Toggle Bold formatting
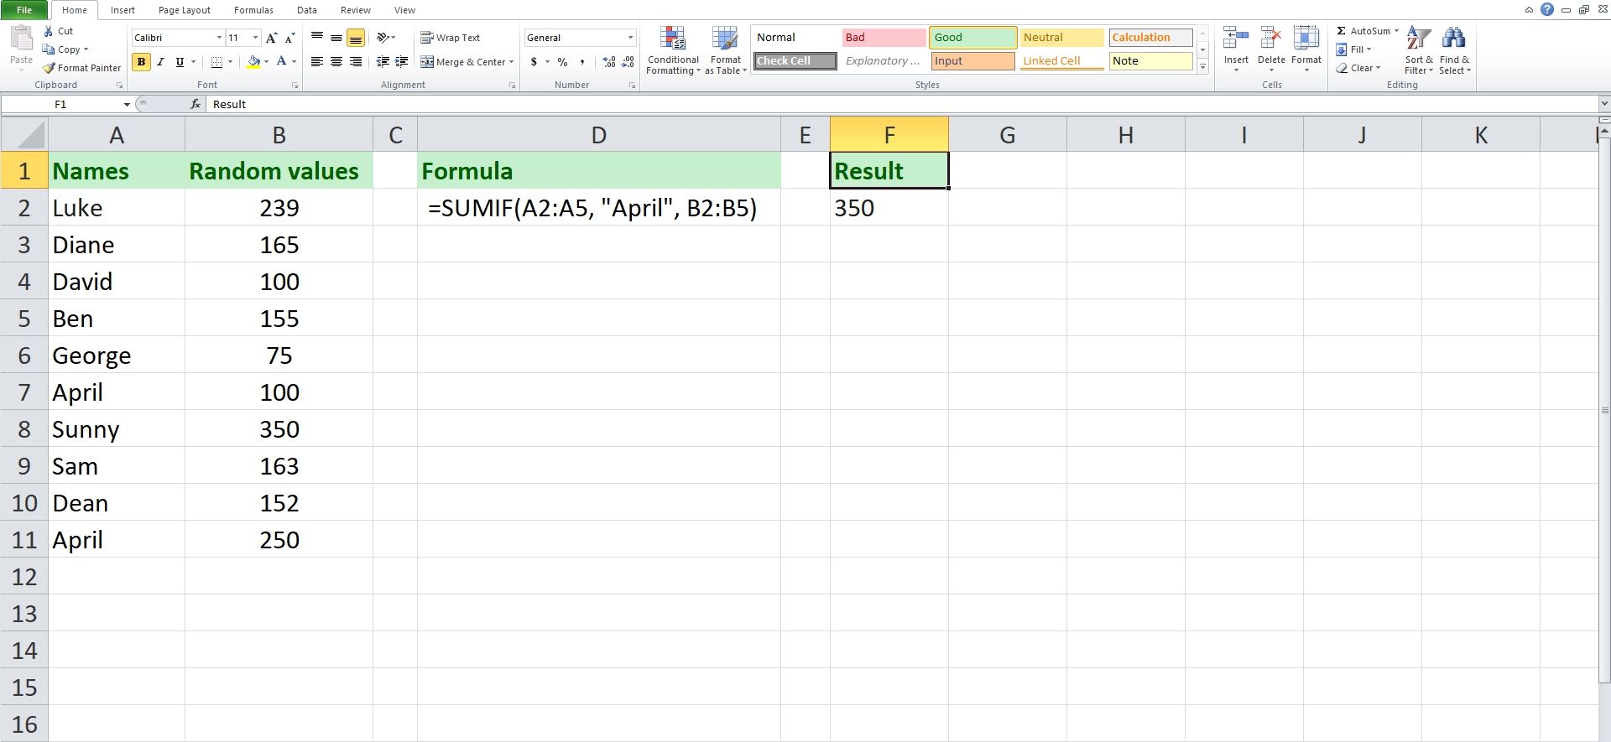 tap(141, 62)
